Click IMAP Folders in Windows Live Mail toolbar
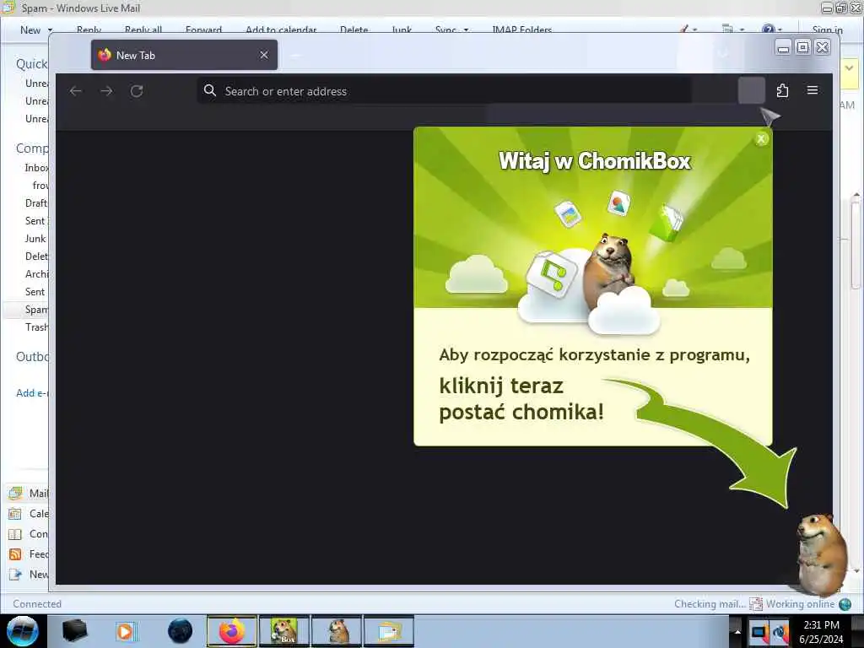Viewport: 864px width, 648px height. click(521, 30)
